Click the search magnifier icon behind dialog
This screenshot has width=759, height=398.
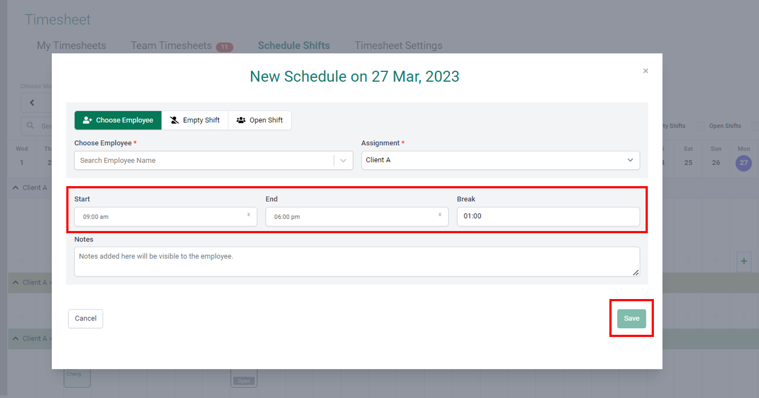[x=30, y=126]
